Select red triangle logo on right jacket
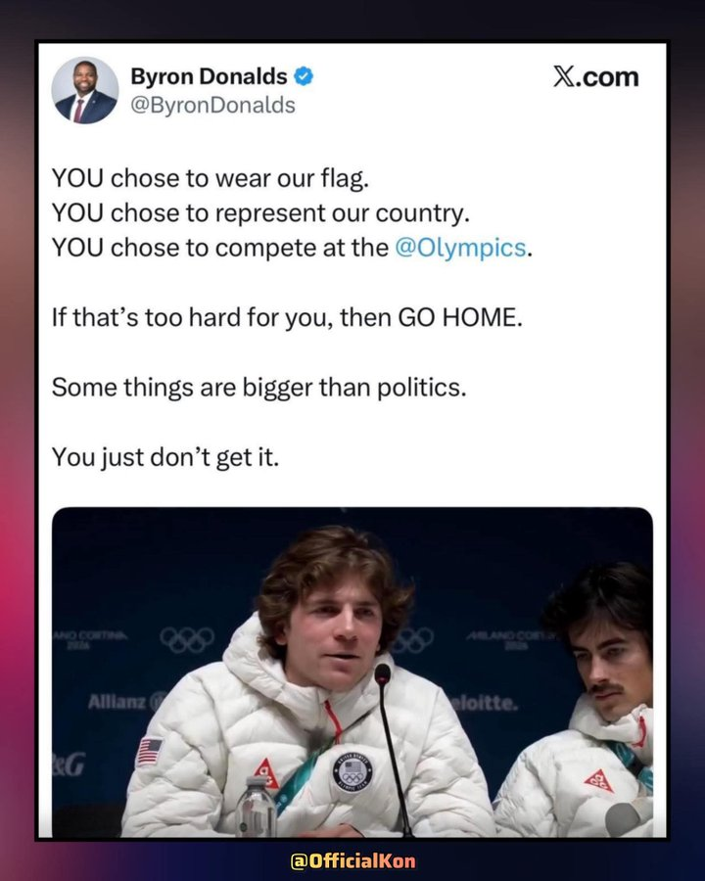Viewport: 705px width, 881px height. (598, 780)
